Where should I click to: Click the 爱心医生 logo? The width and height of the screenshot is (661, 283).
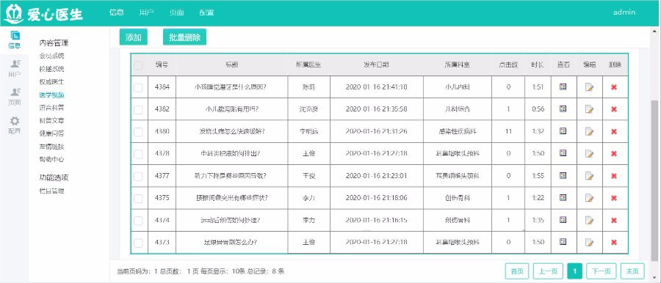[x=43, y=13]
